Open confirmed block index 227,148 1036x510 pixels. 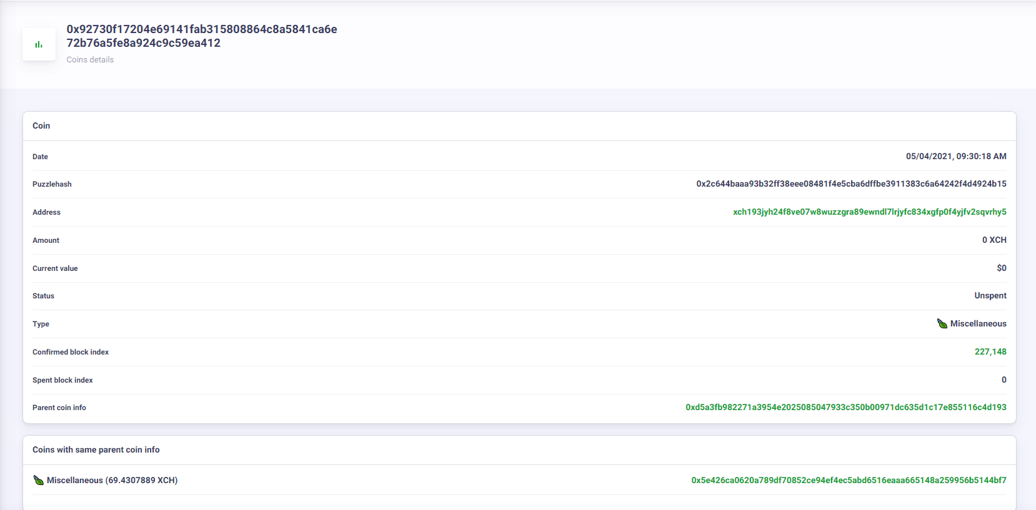tap(990, 352)
